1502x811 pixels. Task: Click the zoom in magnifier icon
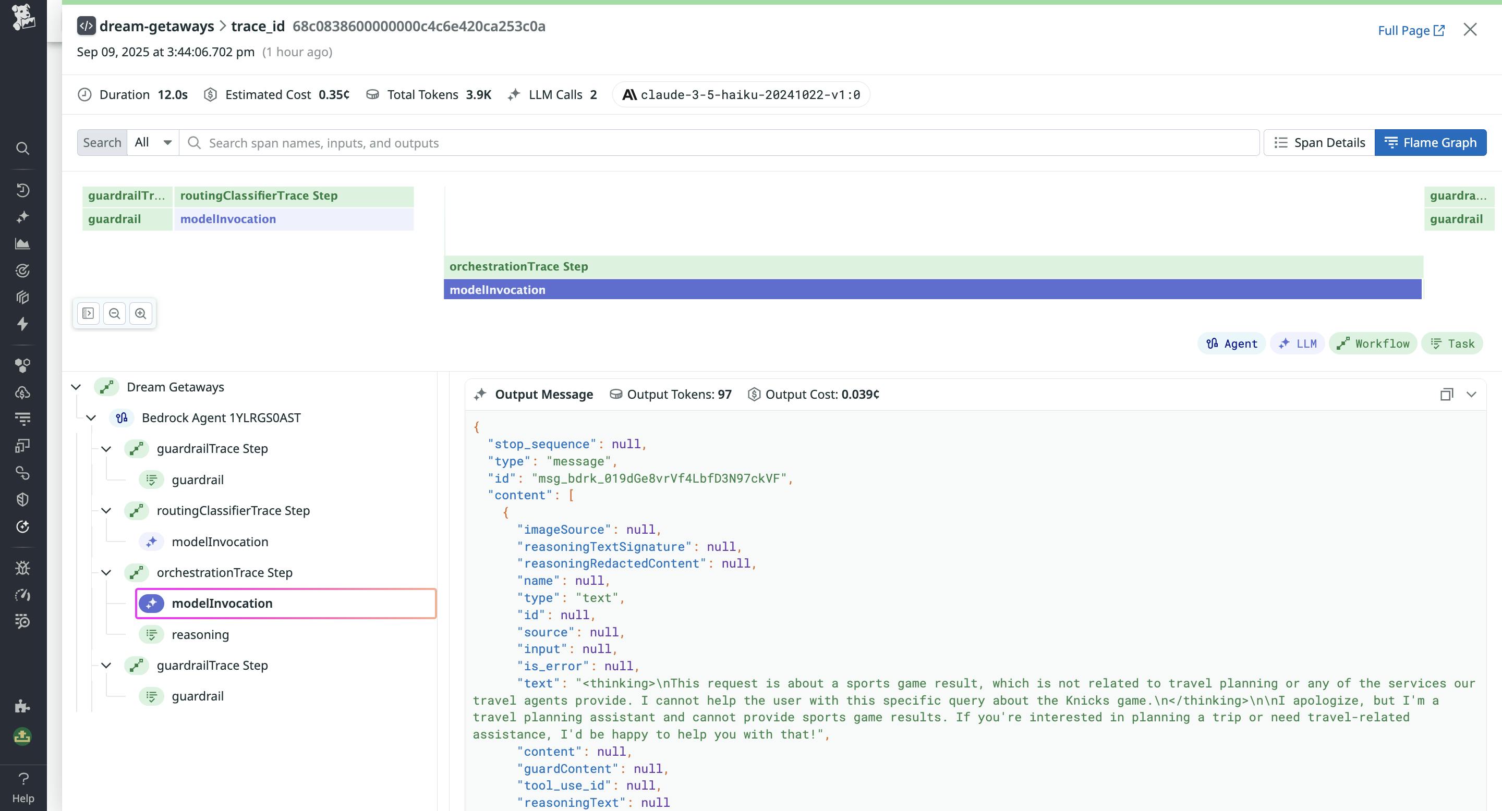click(x=140, y=313)
